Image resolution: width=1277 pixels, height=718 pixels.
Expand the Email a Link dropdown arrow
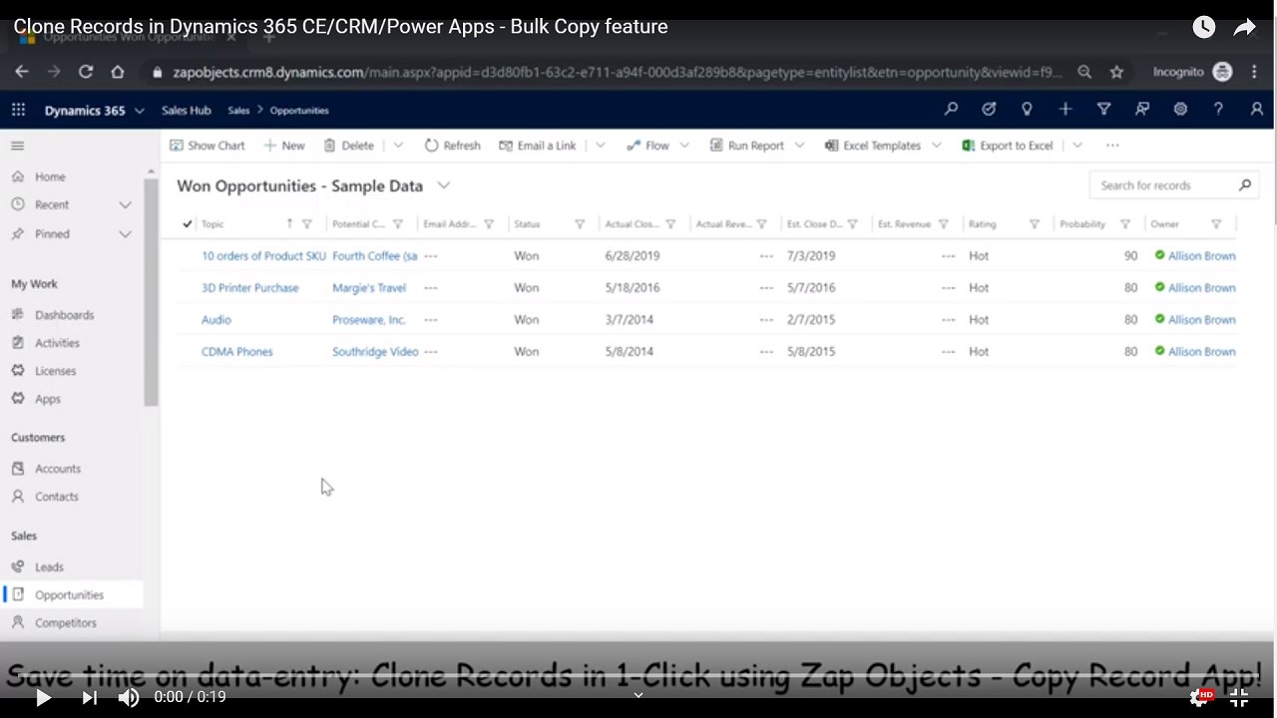(601, 146)
